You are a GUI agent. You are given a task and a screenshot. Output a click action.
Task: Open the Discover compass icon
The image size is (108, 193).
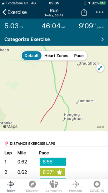coord(32,184)
